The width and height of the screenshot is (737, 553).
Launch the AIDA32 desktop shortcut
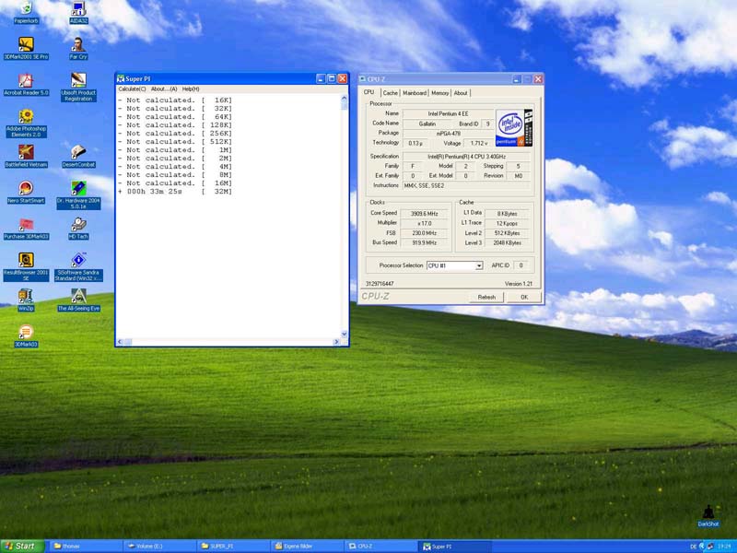(78, 12)
